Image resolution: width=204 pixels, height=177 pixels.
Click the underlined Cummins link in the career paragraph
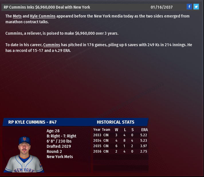click(52, 45)
